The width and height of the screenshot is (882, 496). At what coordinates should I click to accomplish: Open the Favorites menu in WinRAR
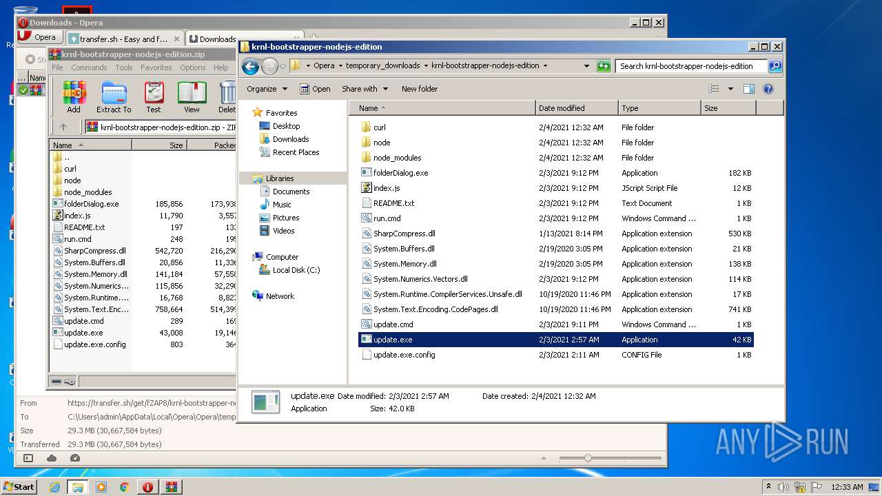(x=156, y=68)
